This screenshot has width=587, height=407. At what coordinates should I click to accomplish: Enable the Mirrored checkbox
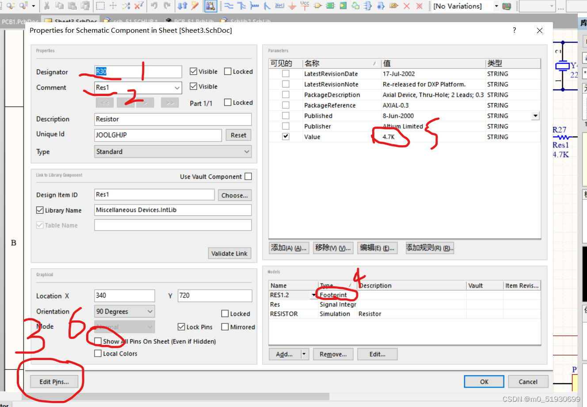coord(225,326)
